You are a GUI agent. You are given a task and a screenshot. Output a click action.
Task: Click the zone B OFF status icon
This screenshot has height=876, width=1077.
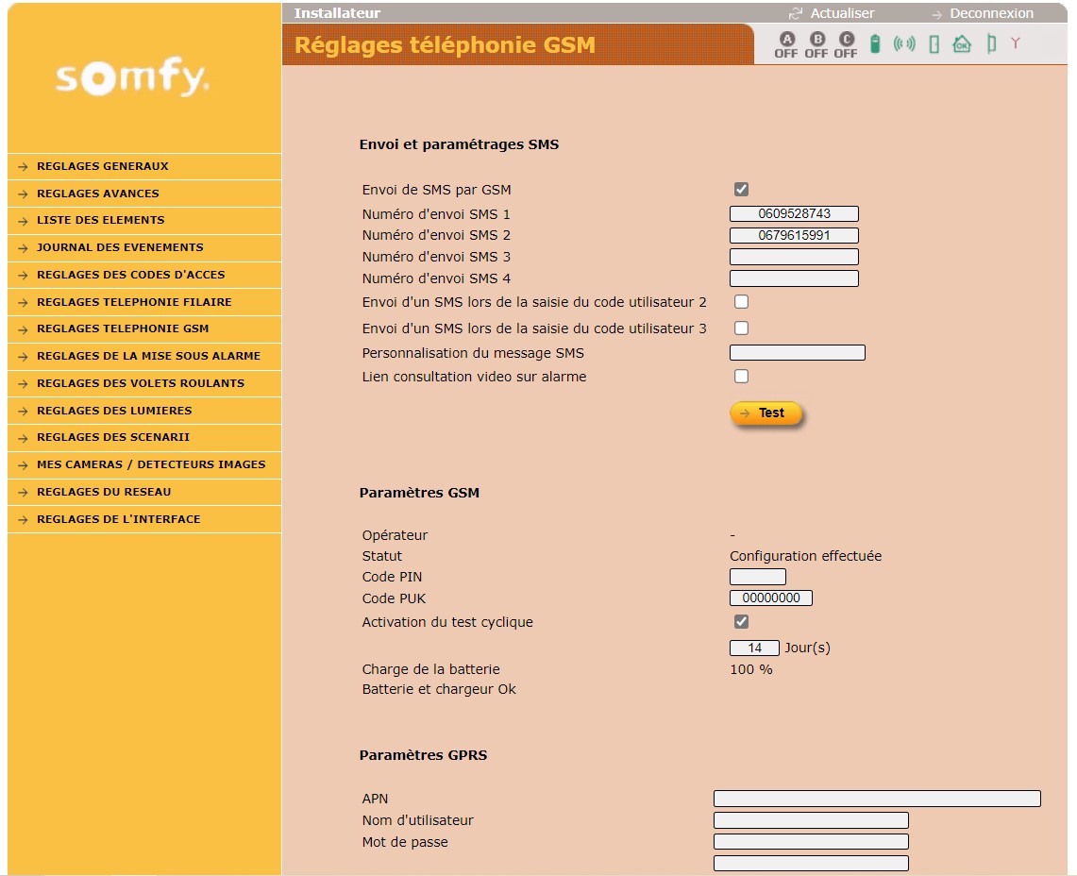[x=816, y=44]
